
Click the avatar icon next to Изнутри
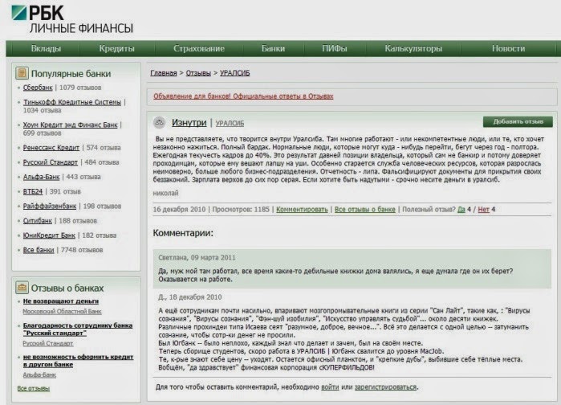click(159, 122)
